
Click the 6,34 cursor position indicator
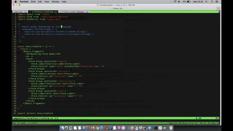pyautogui.click(x=198, y=118)
